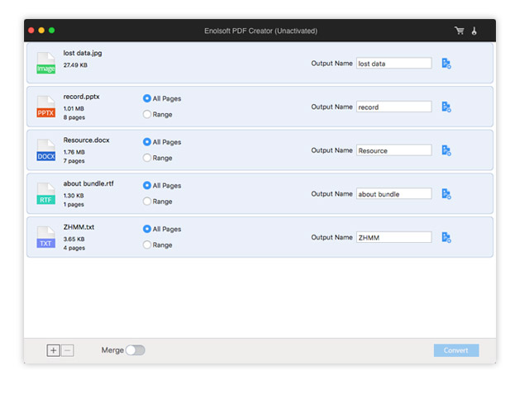This screenshot has width=515, height=399.
Task: Click the DOCX file icon for Resource.docx
Action: click(x=45, y=150)
